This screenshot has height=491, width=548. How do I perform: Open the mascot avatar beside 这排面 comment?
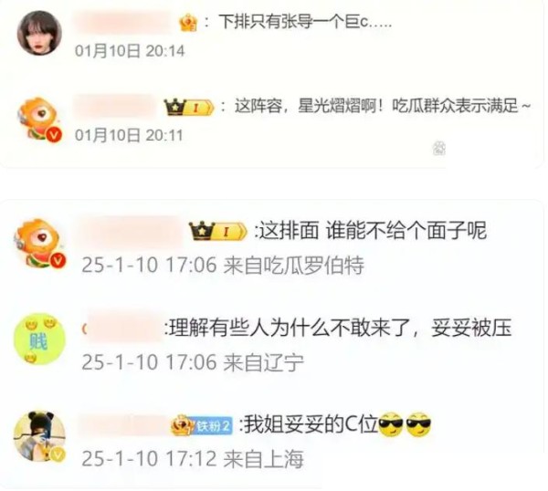(39, 244)
